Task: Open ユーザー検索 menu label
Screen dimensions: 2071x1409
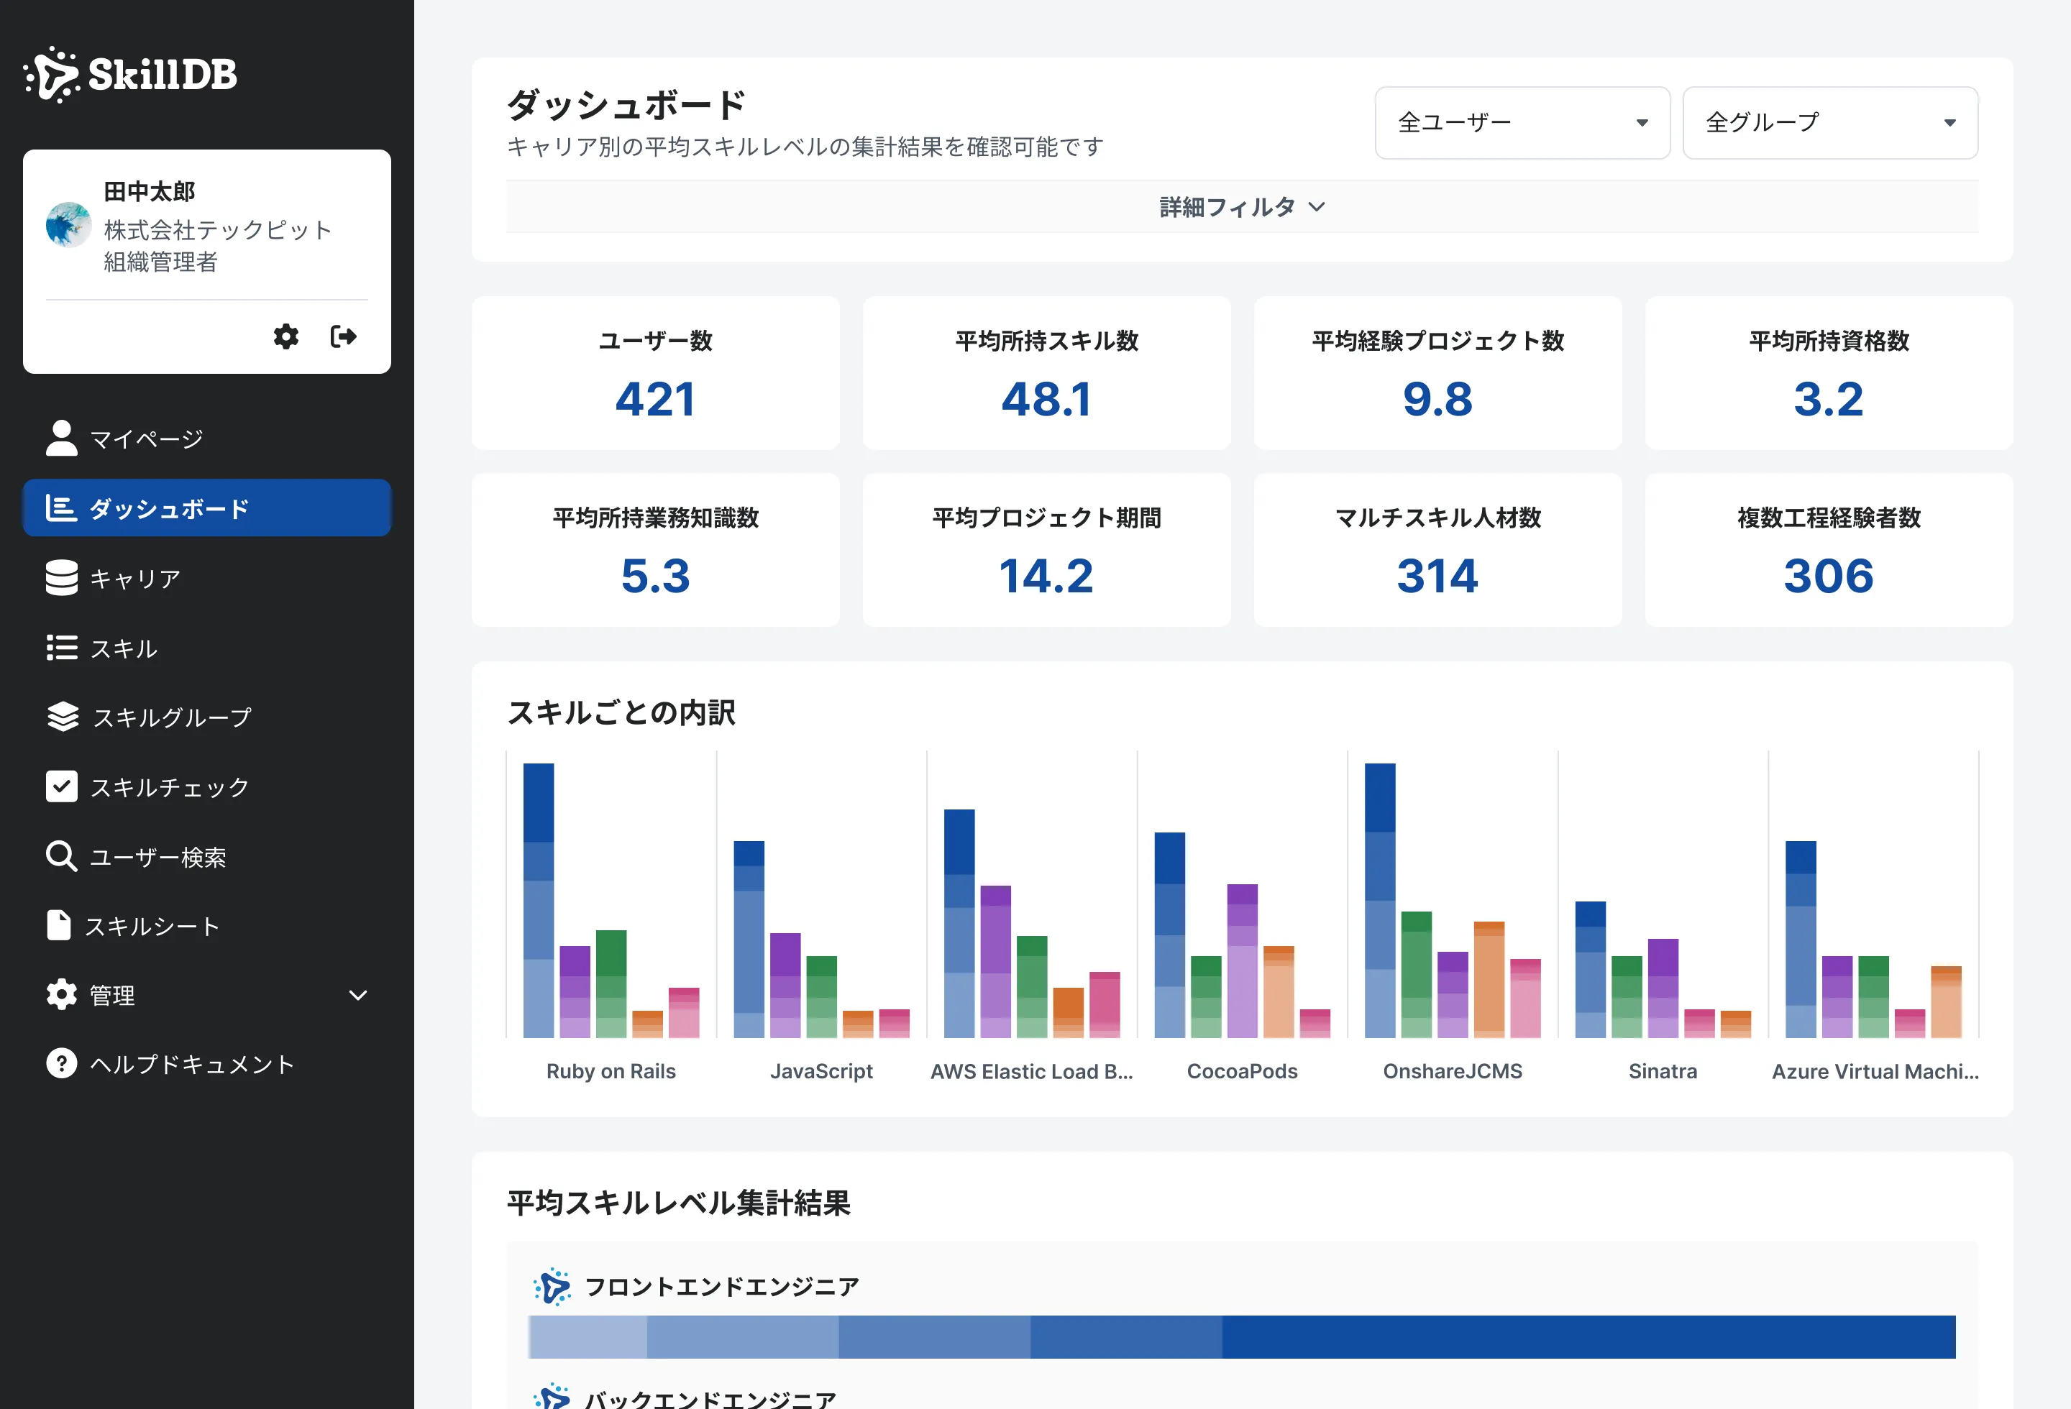Action: (157, 857)
